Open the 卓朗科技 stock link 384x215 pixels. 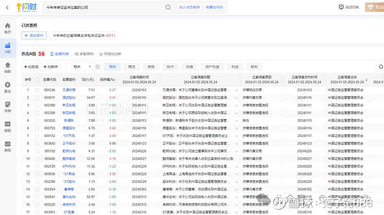tap(69, 204)
